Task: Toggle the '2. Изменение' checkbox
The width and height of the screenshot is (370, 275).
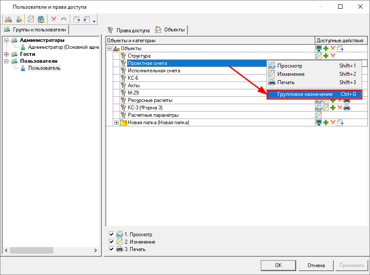Action: 111,242
